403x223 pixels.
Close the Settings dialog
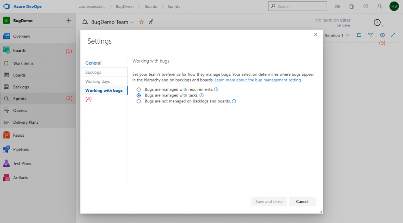pyautogui.click(x=316, y=34)
